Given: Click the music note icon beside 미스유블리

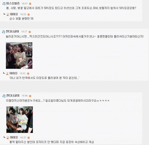Looking at the screenshot, I should point(4,3).
